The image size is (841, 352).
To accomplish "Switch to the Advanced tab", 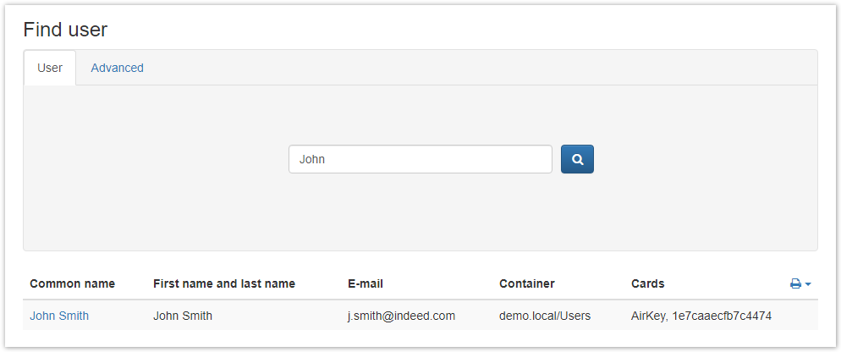I will [x=117, y=68].
